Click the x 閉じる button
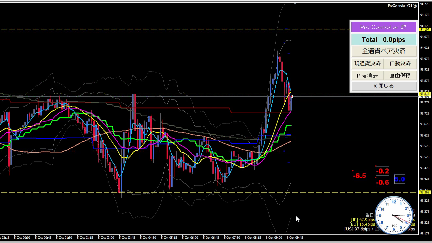 click(384, 86)
